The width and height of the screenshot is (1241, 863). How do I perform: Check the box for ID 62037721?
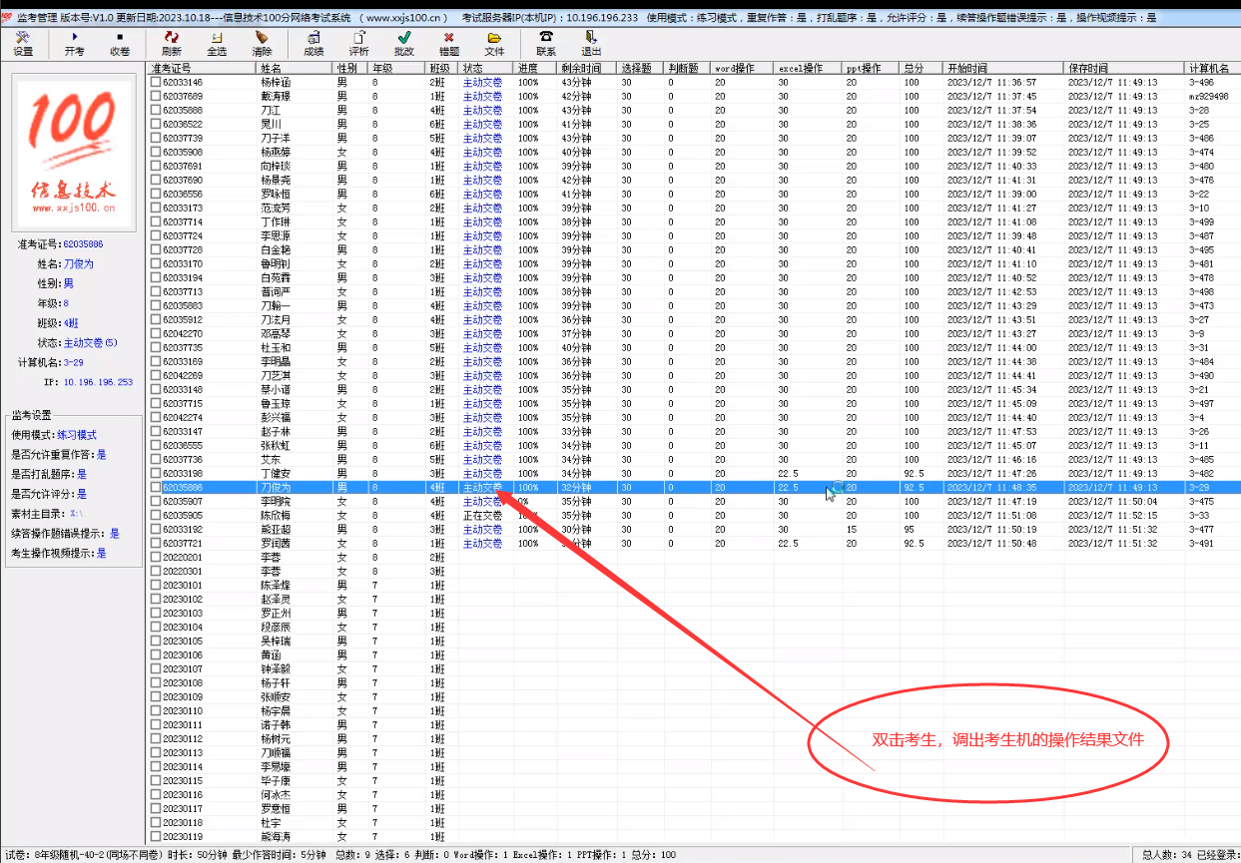pyautogui.click(x=156, y=543)
